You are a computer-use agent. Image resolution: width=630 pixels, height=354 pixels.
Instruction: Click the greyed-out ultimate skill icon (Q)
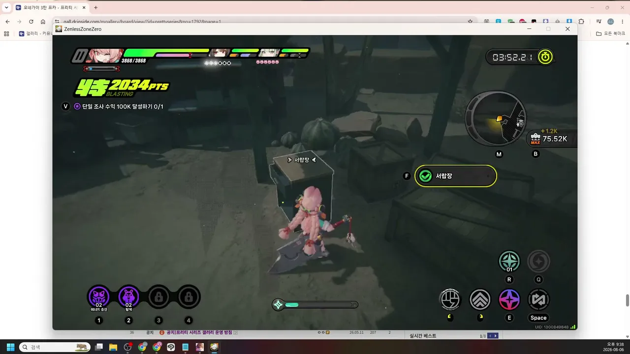coord(538,262)
